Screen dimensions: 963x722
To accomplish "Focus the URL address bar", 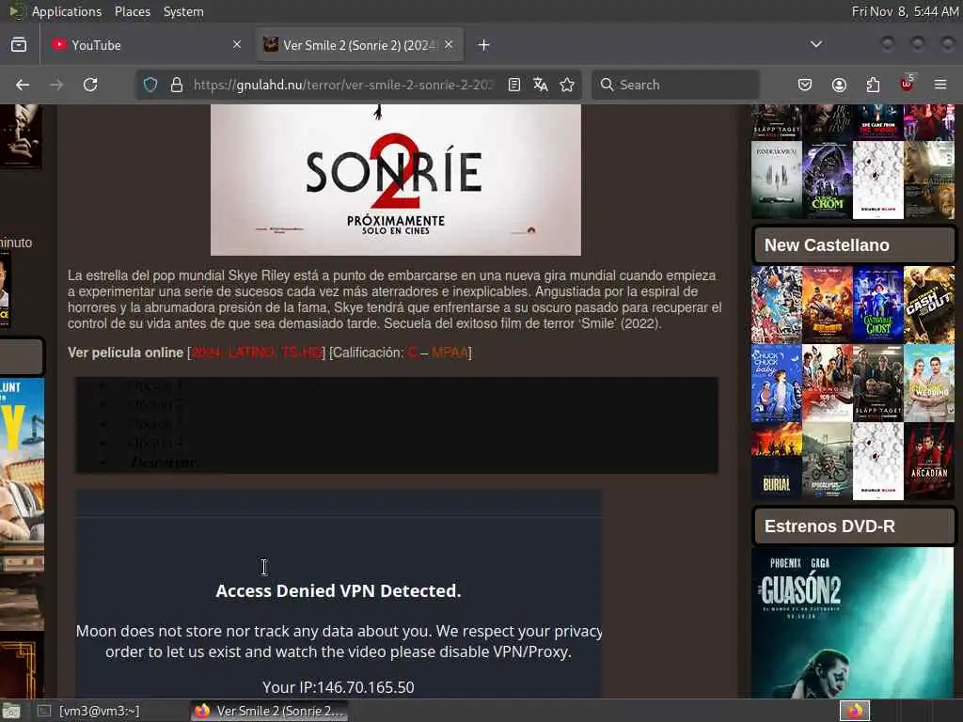I will click(x=342, y=85).
